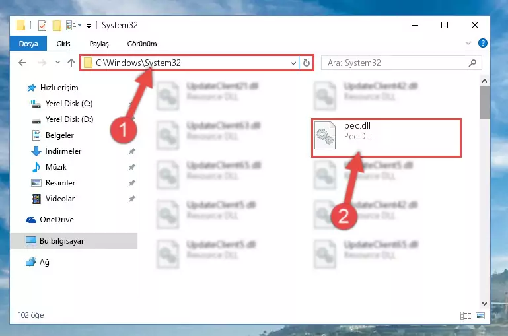Click the search magnifier icon
Image resolution: width=508 pixels, height=336 pixels.
point(472,63)
